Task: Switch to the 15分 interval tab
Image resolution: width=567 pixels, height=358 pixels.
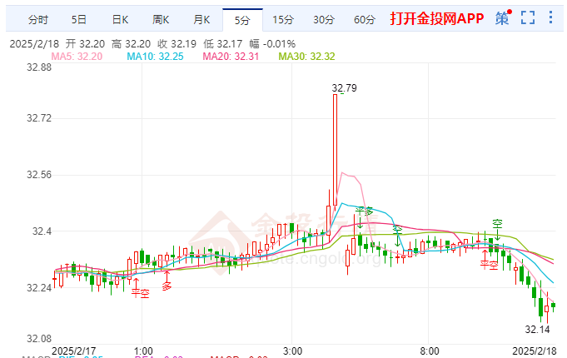Action: pyautogui.click(x=283, y=19)
